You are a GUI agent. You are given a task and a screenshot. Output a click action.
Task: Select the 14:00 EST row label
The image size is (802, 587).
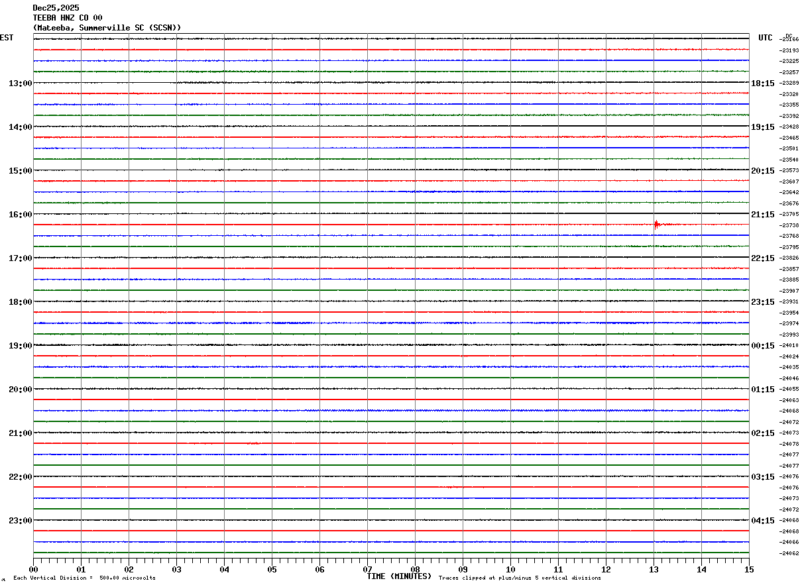21,127
